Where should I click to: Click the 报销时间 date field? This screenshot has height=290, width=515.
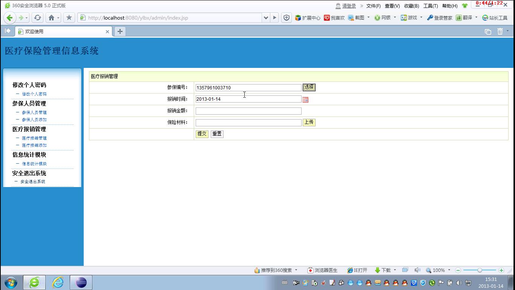pos(248,99)
